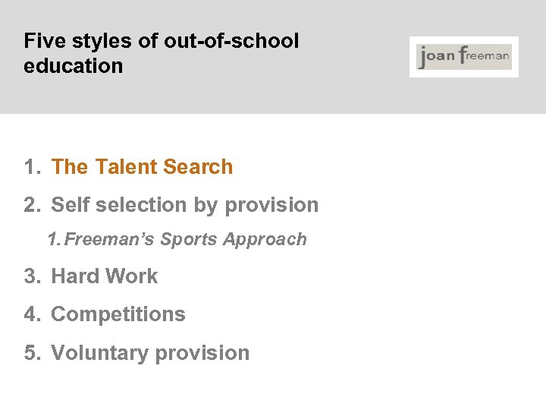Click the large "f" letter in the logo
546x410 pixels.
pos(463,57)
